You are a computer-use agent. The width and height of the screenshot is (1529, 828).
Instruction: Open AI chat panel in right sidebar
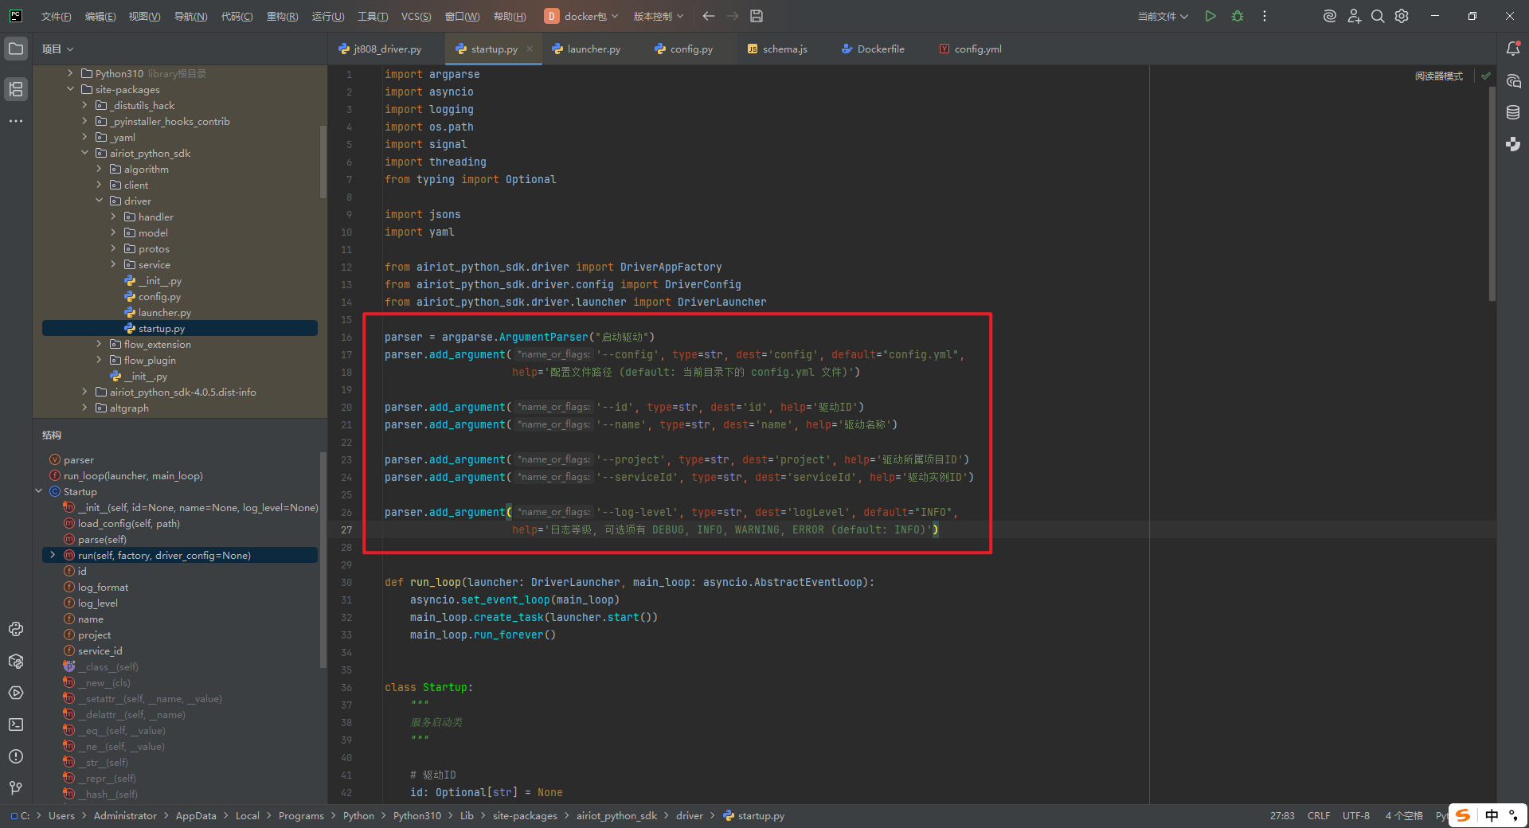[1513, 80]
